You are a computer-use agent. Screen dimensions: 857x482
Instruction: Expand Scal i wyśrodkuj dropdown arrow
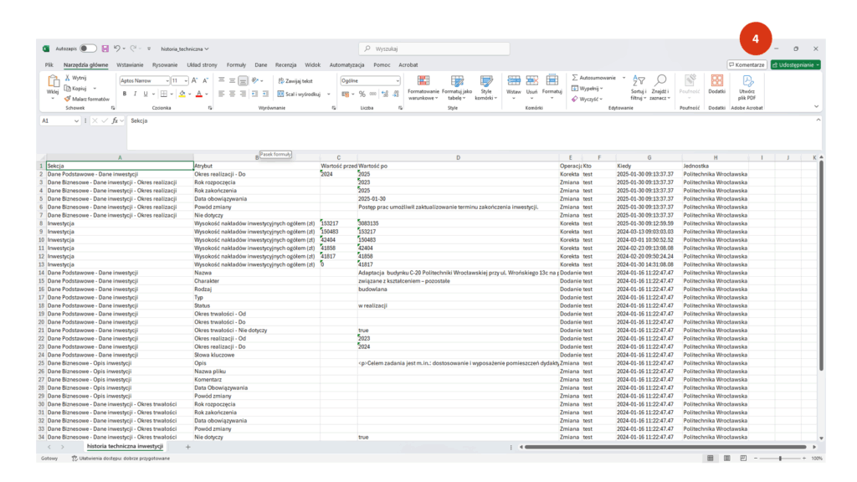pyautogui.click(x=328, y=94)
